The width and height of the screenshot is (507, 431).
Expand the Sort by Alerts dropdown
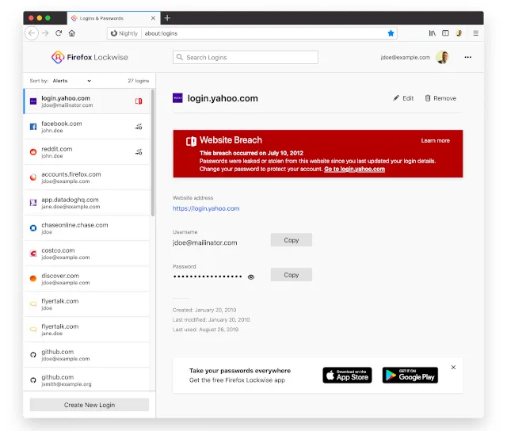pos(78,81)
